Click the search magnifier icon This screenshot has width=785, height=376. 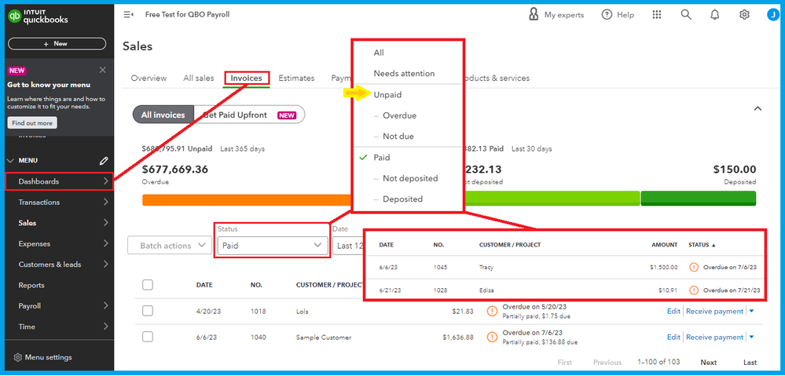click(686, 14)
